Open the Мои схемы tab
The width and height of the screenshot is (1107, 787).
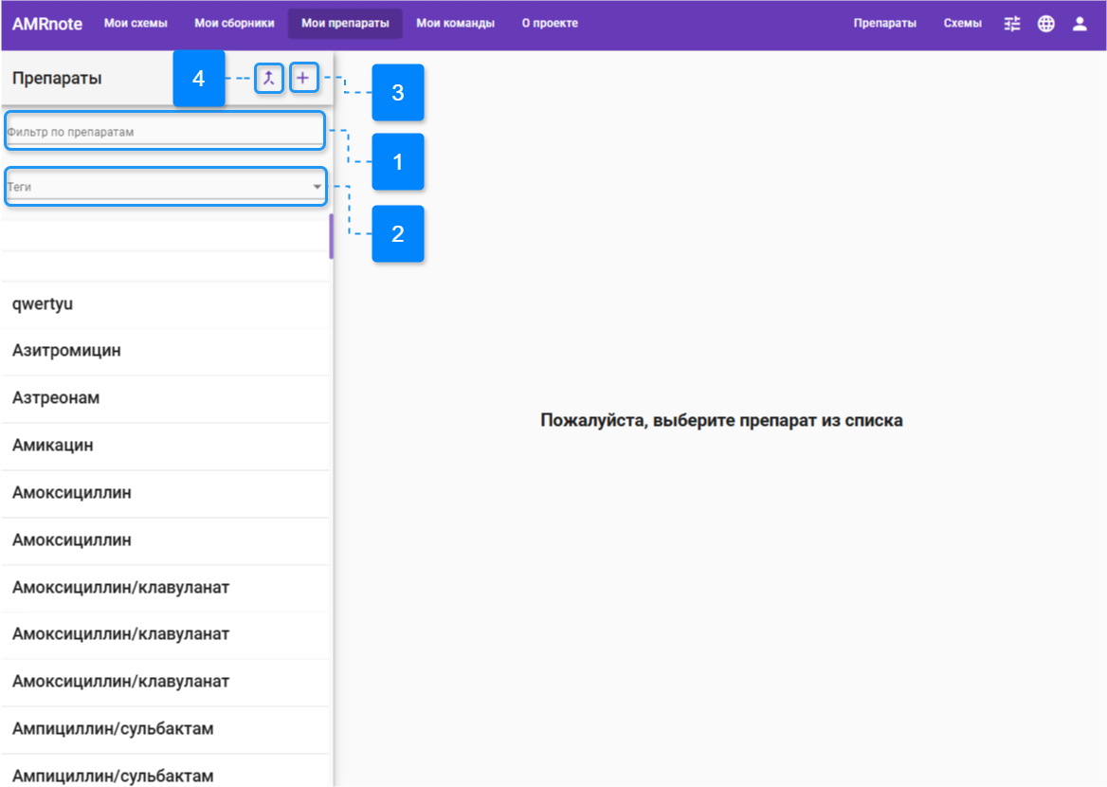(x=136, y=24)
